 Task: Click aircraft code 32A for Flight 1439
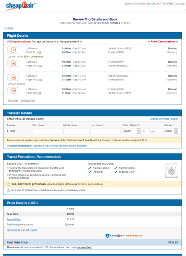click(x=40, y=80)
